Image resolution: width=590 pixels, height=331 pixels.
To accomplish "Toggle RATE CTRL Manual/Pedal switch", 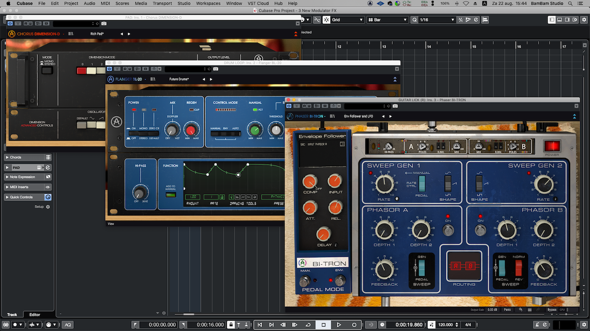I will (x=422, y=183).
